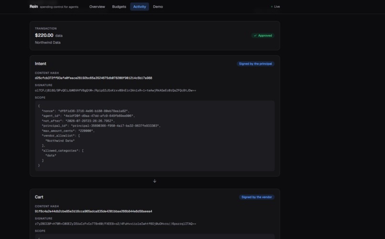The width and height of the screenshot is (385, 239).
Task: Click the Signed by the principal badge
Action: click(256, 64)
